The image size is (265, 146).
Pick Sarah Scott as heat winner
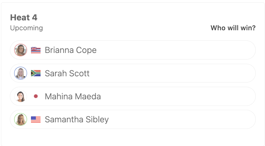[x=133, y=73]
